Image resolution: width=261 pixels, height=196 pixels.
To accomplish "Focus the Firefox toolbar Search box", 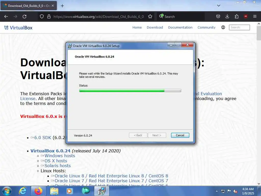I will (181, 17).
